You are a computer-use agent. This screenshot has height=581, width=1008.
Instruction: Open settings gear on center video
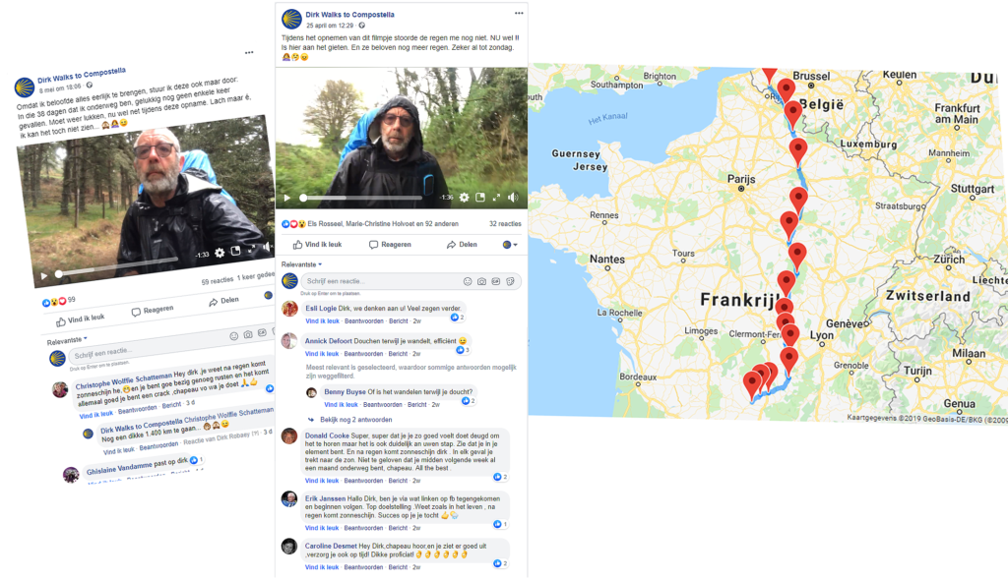[x=465, y=198]
